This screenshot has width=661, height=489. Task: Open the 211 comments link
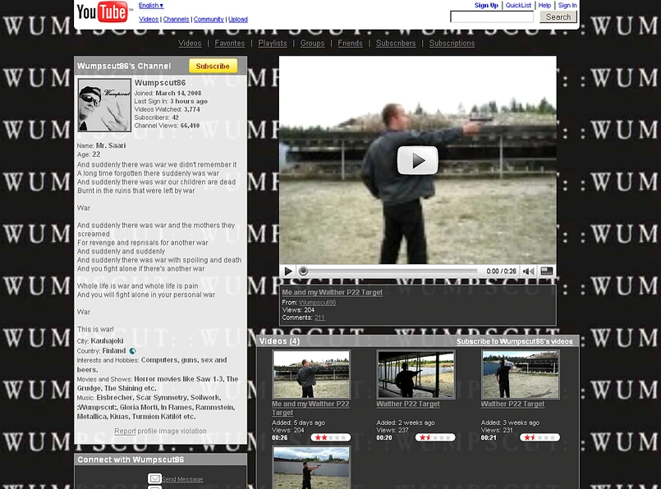319,318
